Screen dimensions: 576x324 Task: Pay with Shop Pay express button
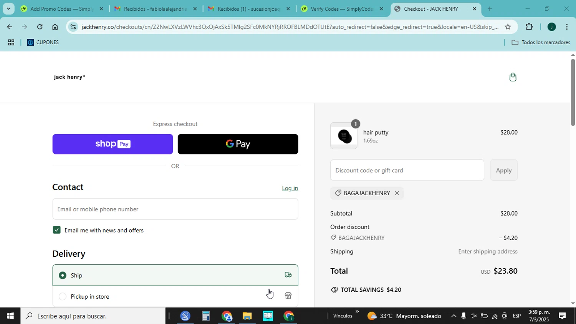(x=113, y=144)
